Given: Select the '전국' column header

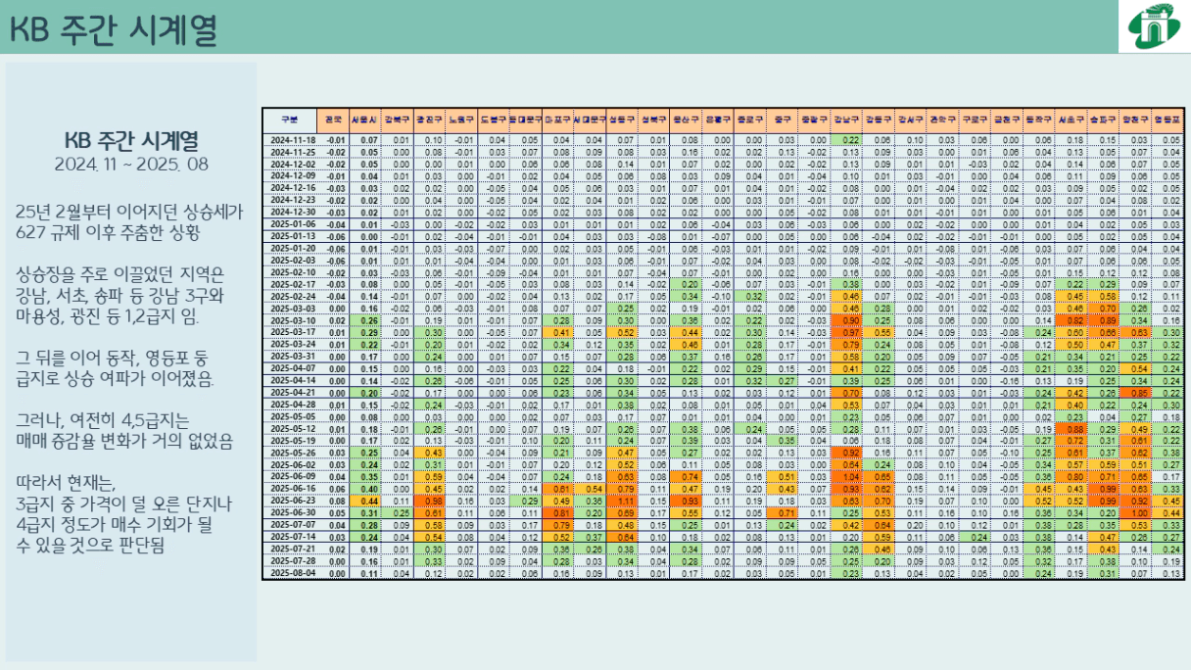Looking at the screenshot, I should tap(334, 119).
